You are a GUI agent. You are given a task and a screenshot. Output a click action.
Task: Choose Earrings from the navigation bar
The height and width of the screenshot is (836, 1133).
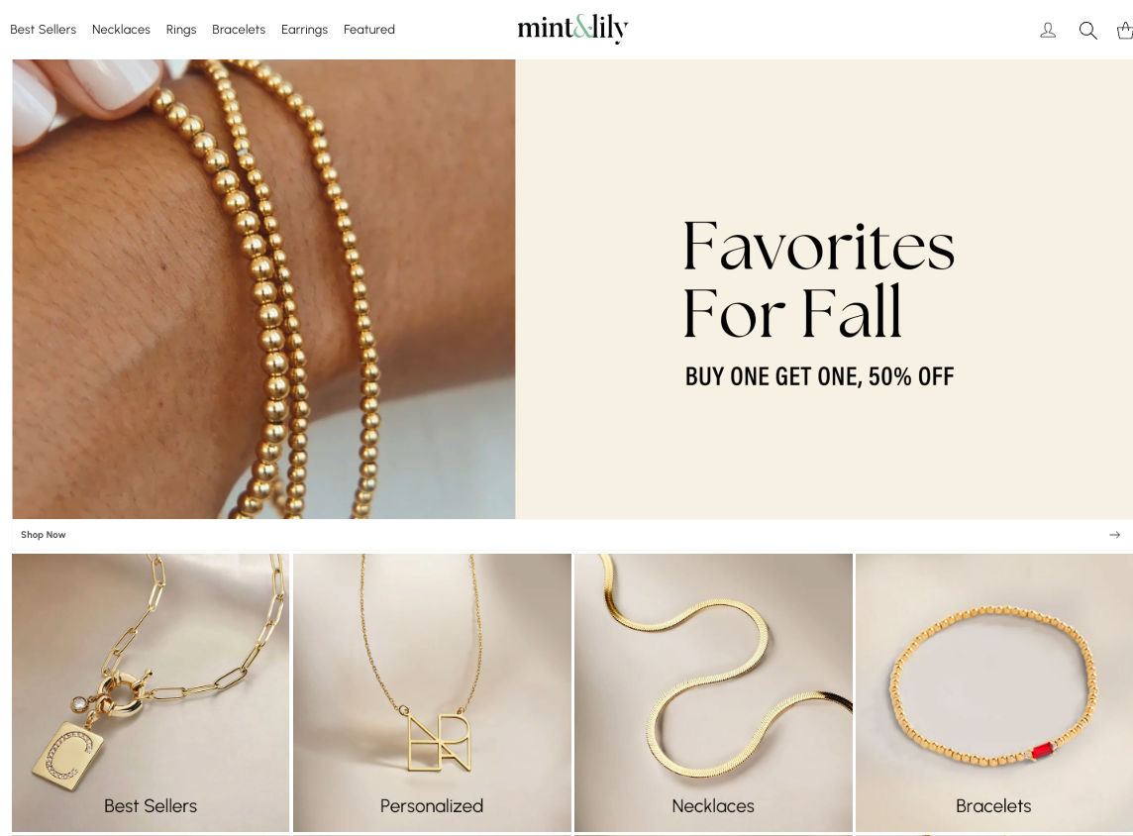[304, 30]
